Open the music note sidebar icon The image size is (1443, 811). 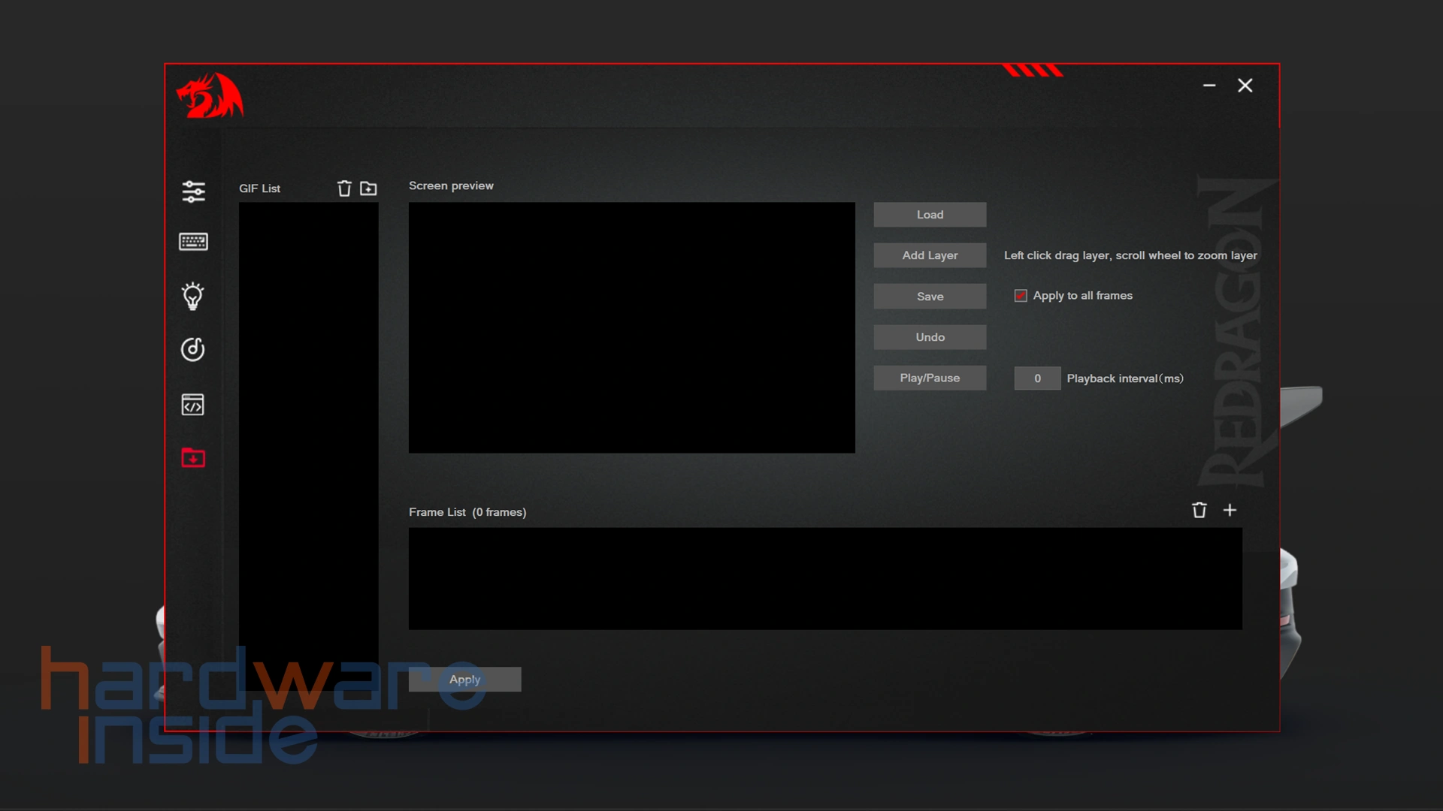click(193, 349)
